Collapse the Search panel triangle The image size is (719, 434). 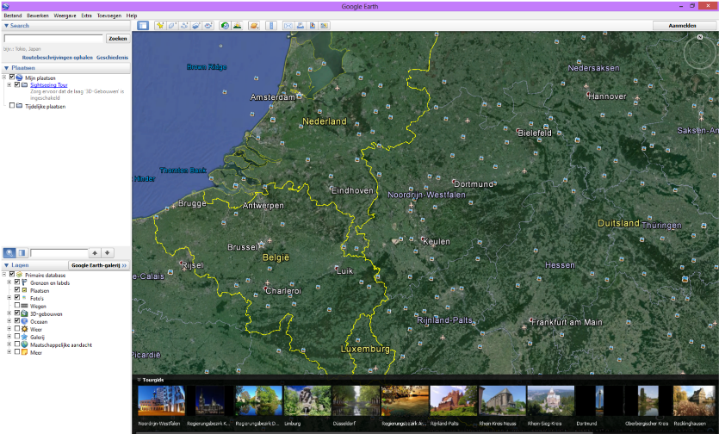coord(6,26)
